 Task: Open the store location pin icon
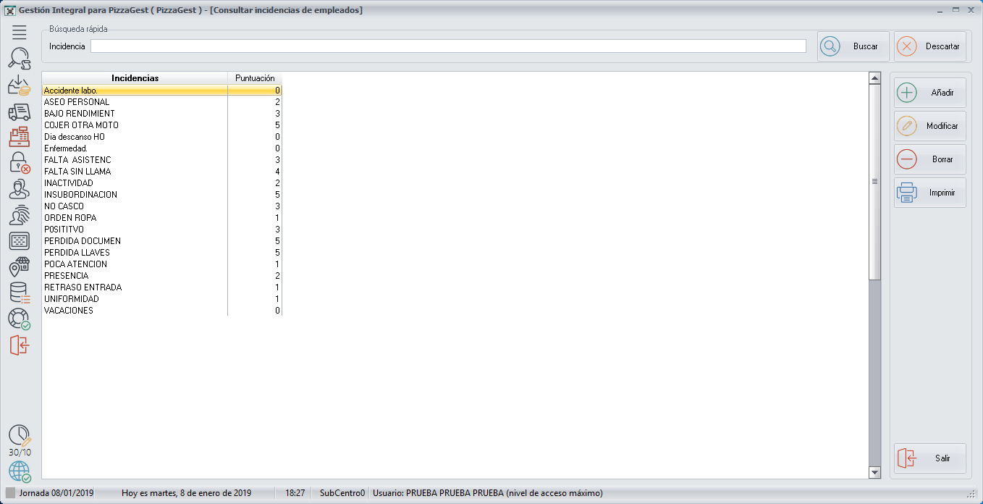(x=20, y=267)
